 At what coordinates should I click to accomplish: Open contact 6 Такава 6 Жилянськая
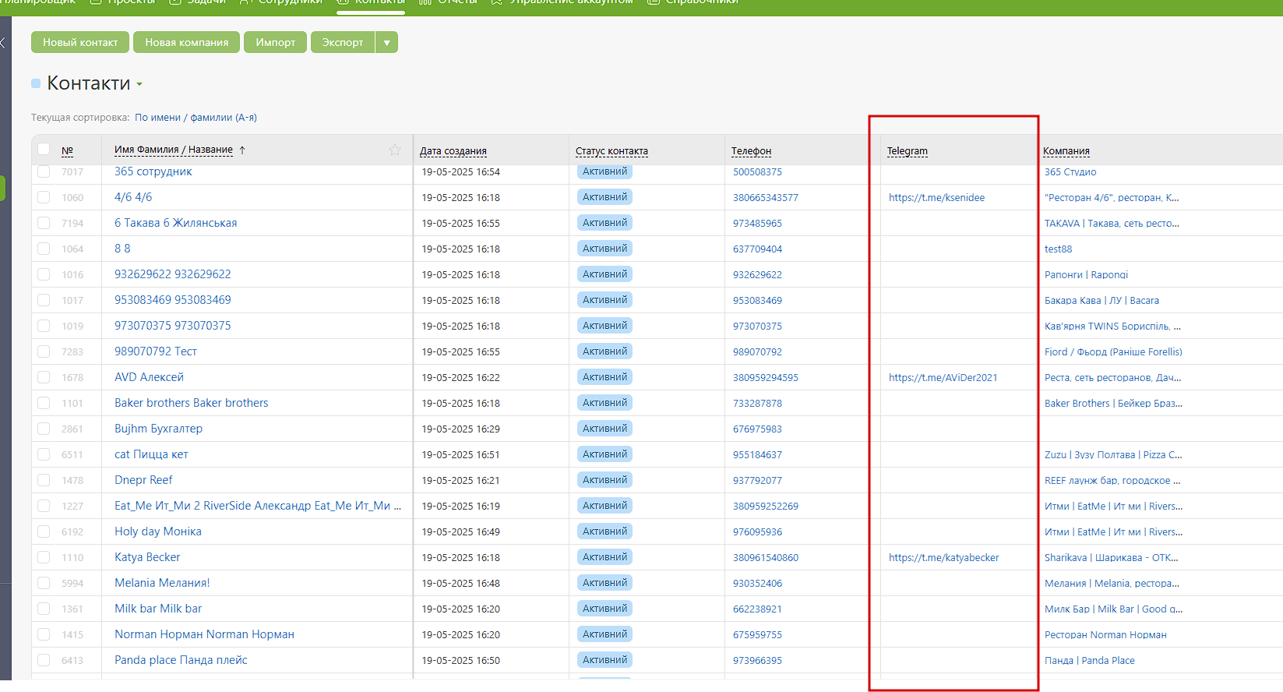pos(176,223)
